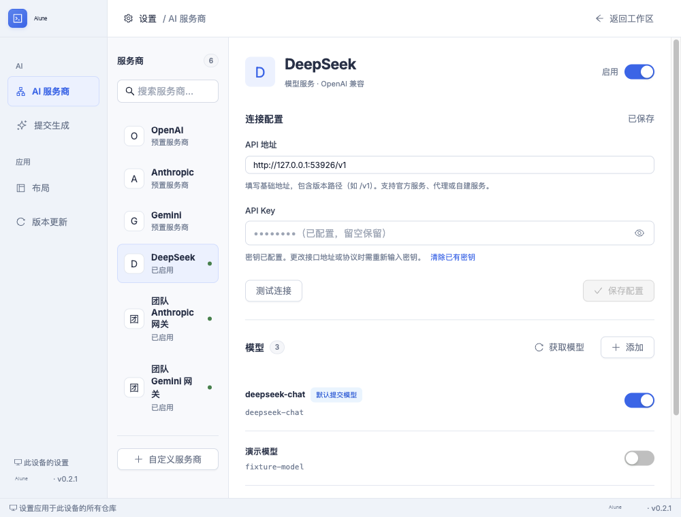Viewport: 681px width, 517px height.
Task: Click the sparkle icon beside 提交生成
Action: tap(22, 125)
